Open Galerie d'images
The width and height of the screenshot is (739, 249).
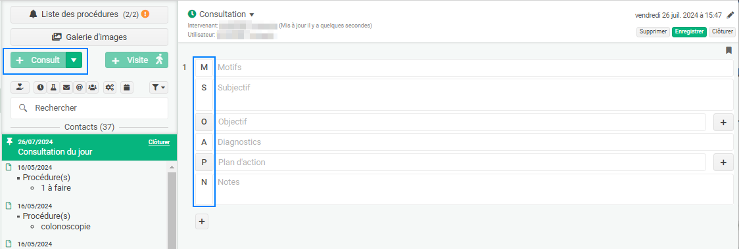click(89, 37)
